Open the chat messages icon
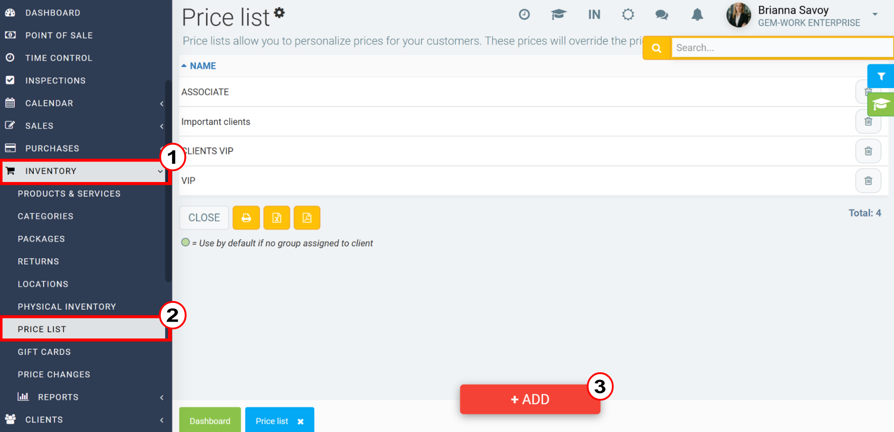The height and width of the screenshot is (432, 894). tap(662, 15)
